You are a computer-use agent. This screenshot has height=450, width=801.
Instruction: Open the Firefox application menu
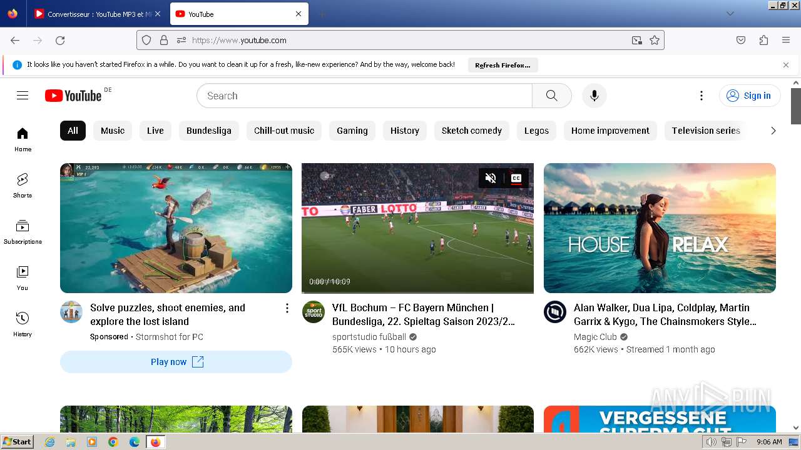coord(786,40)
